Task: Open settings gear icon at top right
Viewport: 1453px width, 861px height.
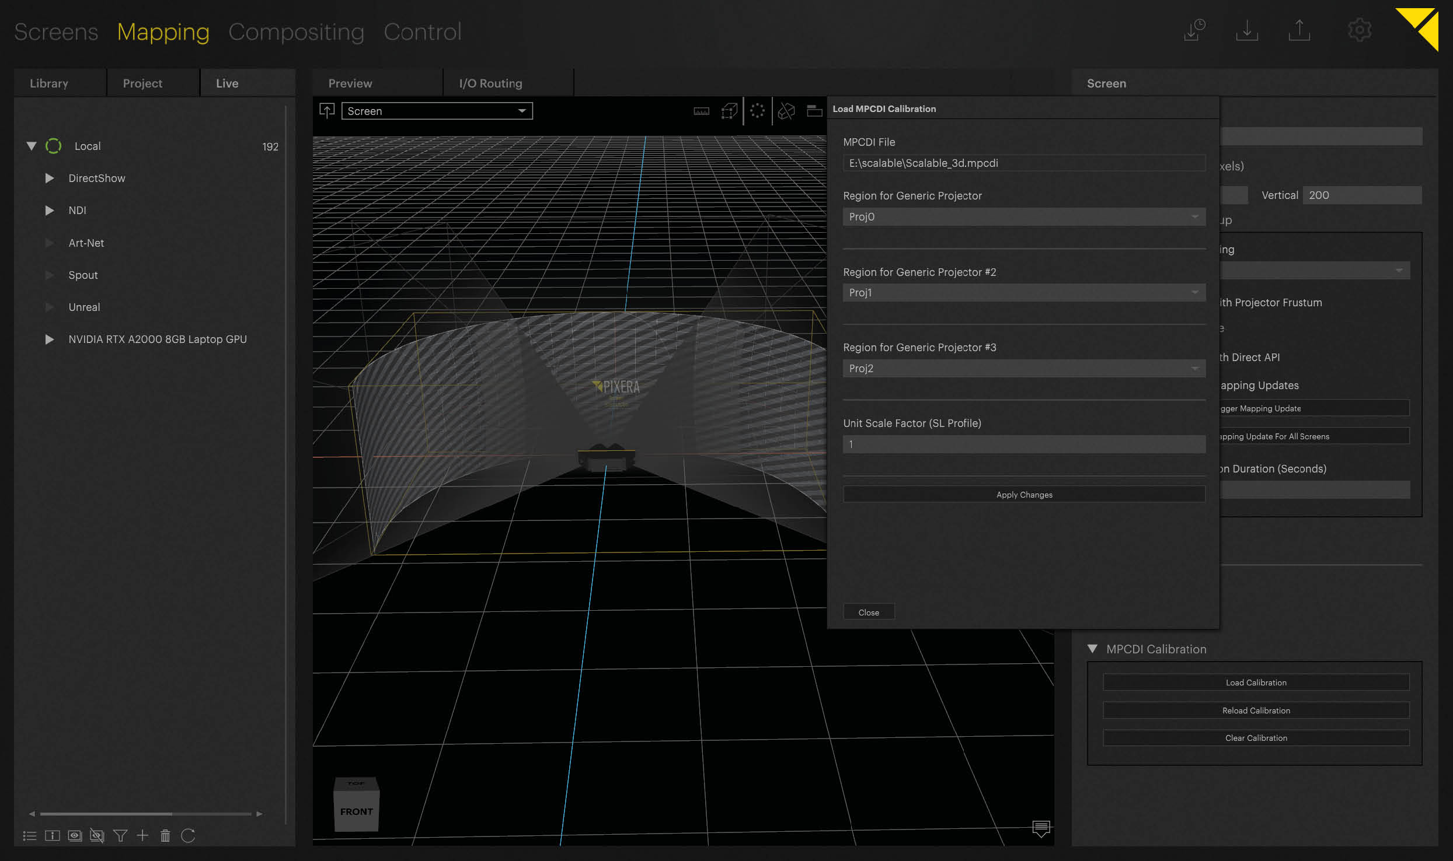Action: [1359, 30]
